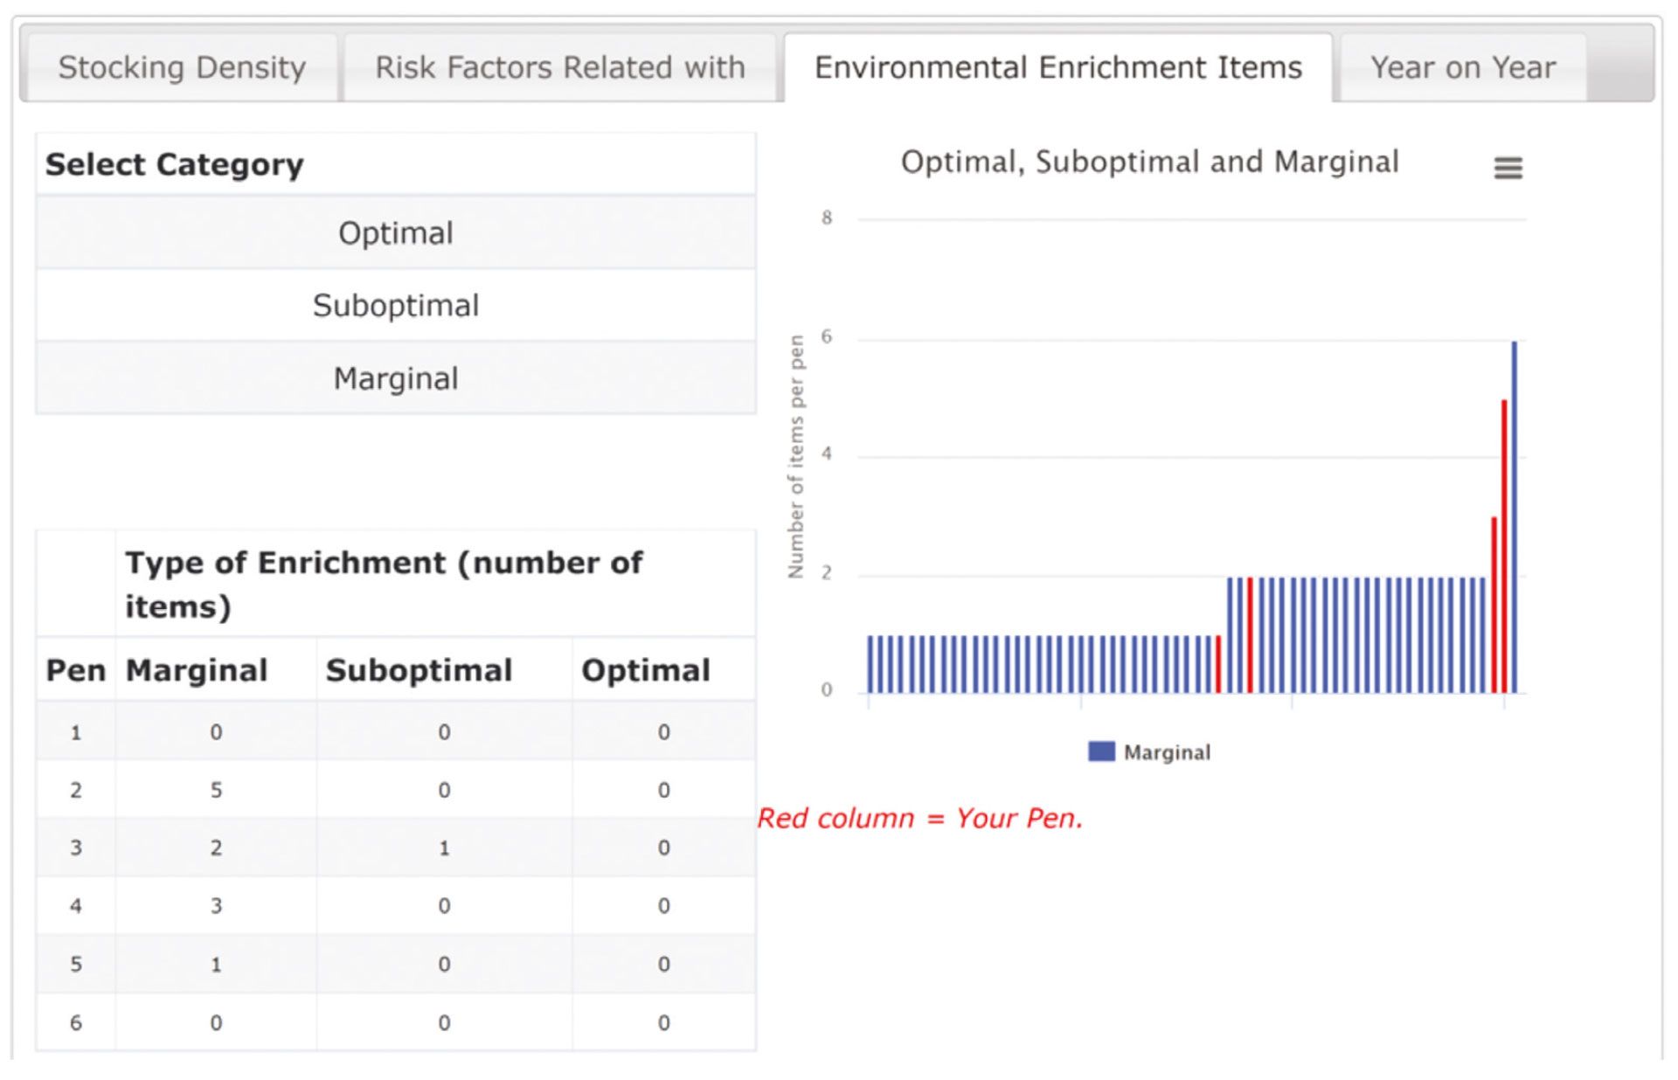
Task: Click the Optimal table column header
Action: 646,670
